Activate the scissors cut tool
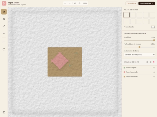 pos(4,19)
